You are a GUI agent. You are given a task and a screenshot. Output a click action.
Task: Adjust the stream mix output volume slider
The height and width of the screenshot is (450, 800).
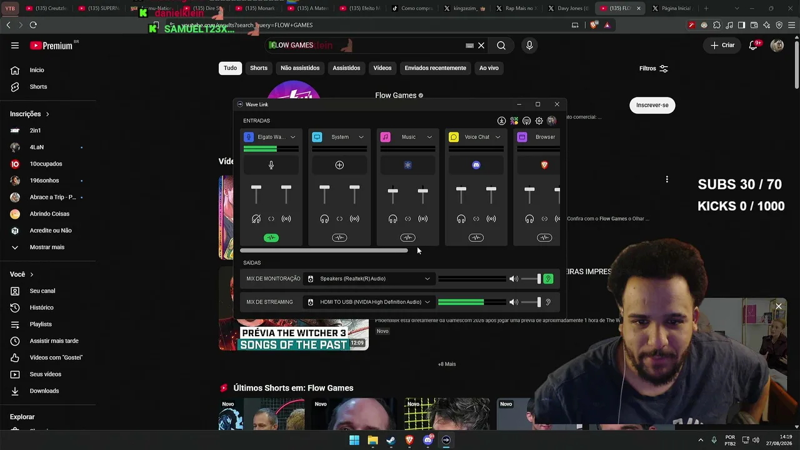532,302
